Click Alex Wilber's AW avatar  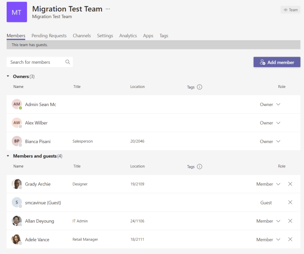coord(17,123)
